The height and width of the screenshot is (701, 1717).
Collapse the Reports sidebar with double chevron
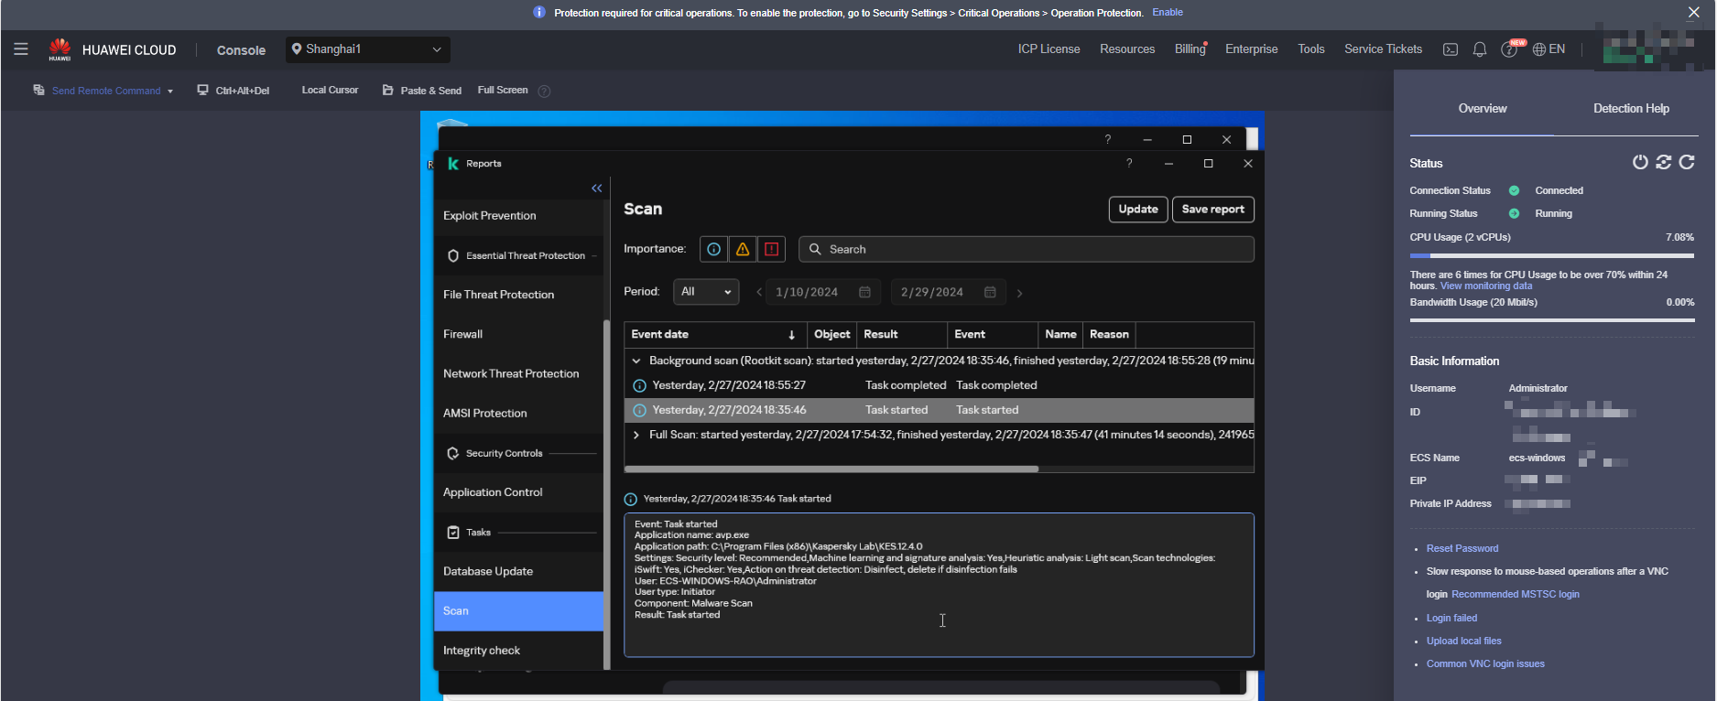[597, 188]
